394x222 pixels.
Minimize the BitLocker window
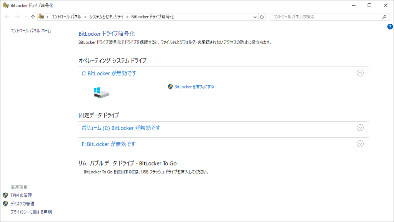(354, 5)
